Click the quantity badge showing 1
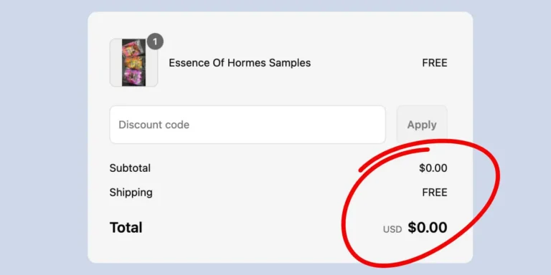The height and width of the screenshot is (275, 551). 155,42
